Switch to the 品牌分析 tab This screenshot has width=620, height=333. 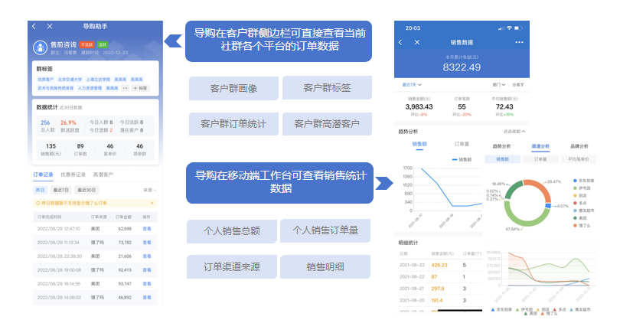(x=579, y=146)
